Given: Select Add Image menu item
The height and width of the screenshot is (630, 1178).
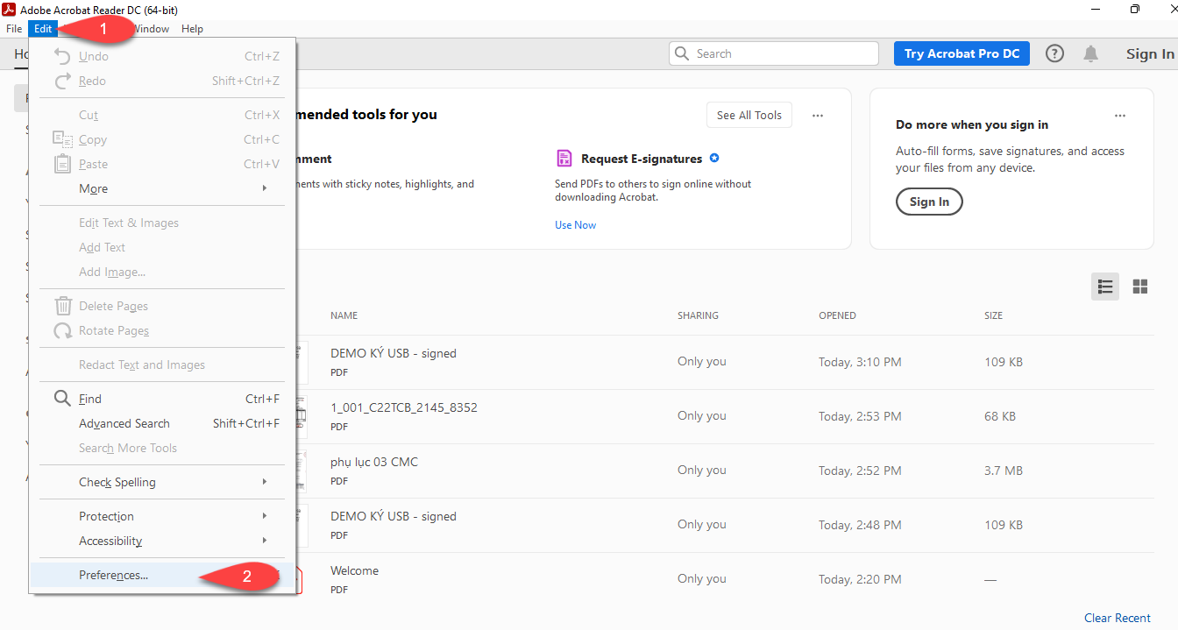Looking at the screenshot, I should [x=163, y=272].
